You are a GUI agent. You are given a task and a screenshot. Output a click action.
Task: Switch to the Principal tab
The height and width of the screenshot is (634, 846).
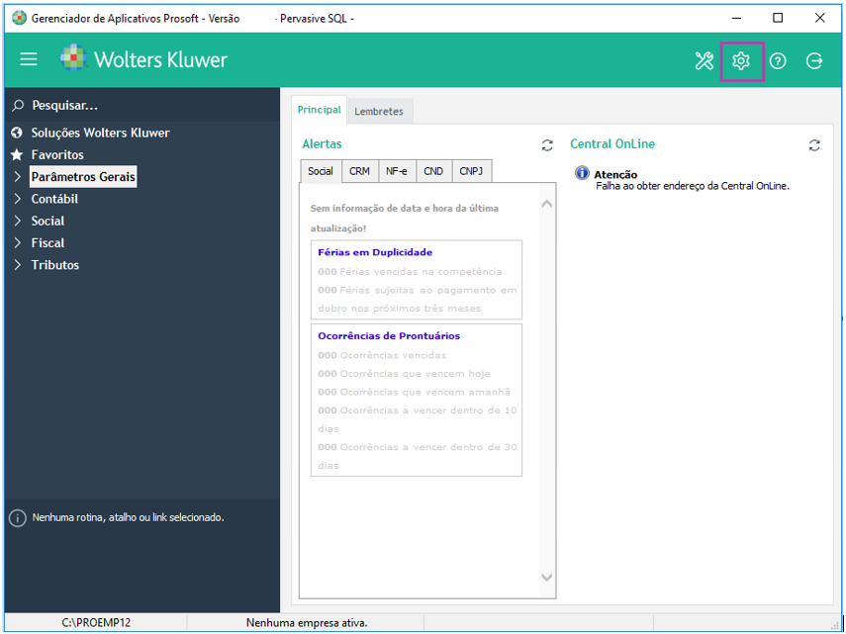(x=319, y=110)
